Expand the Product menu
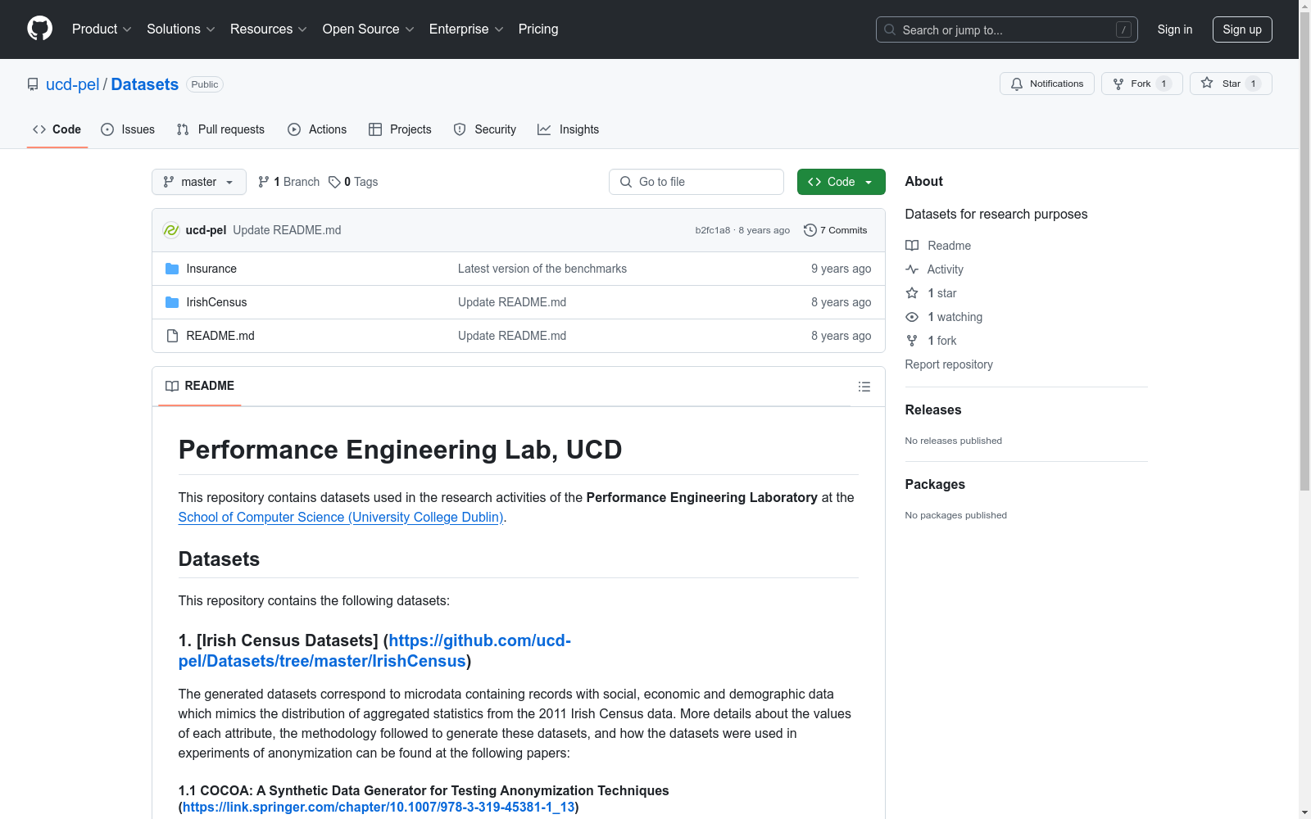 tap(102, 29)
